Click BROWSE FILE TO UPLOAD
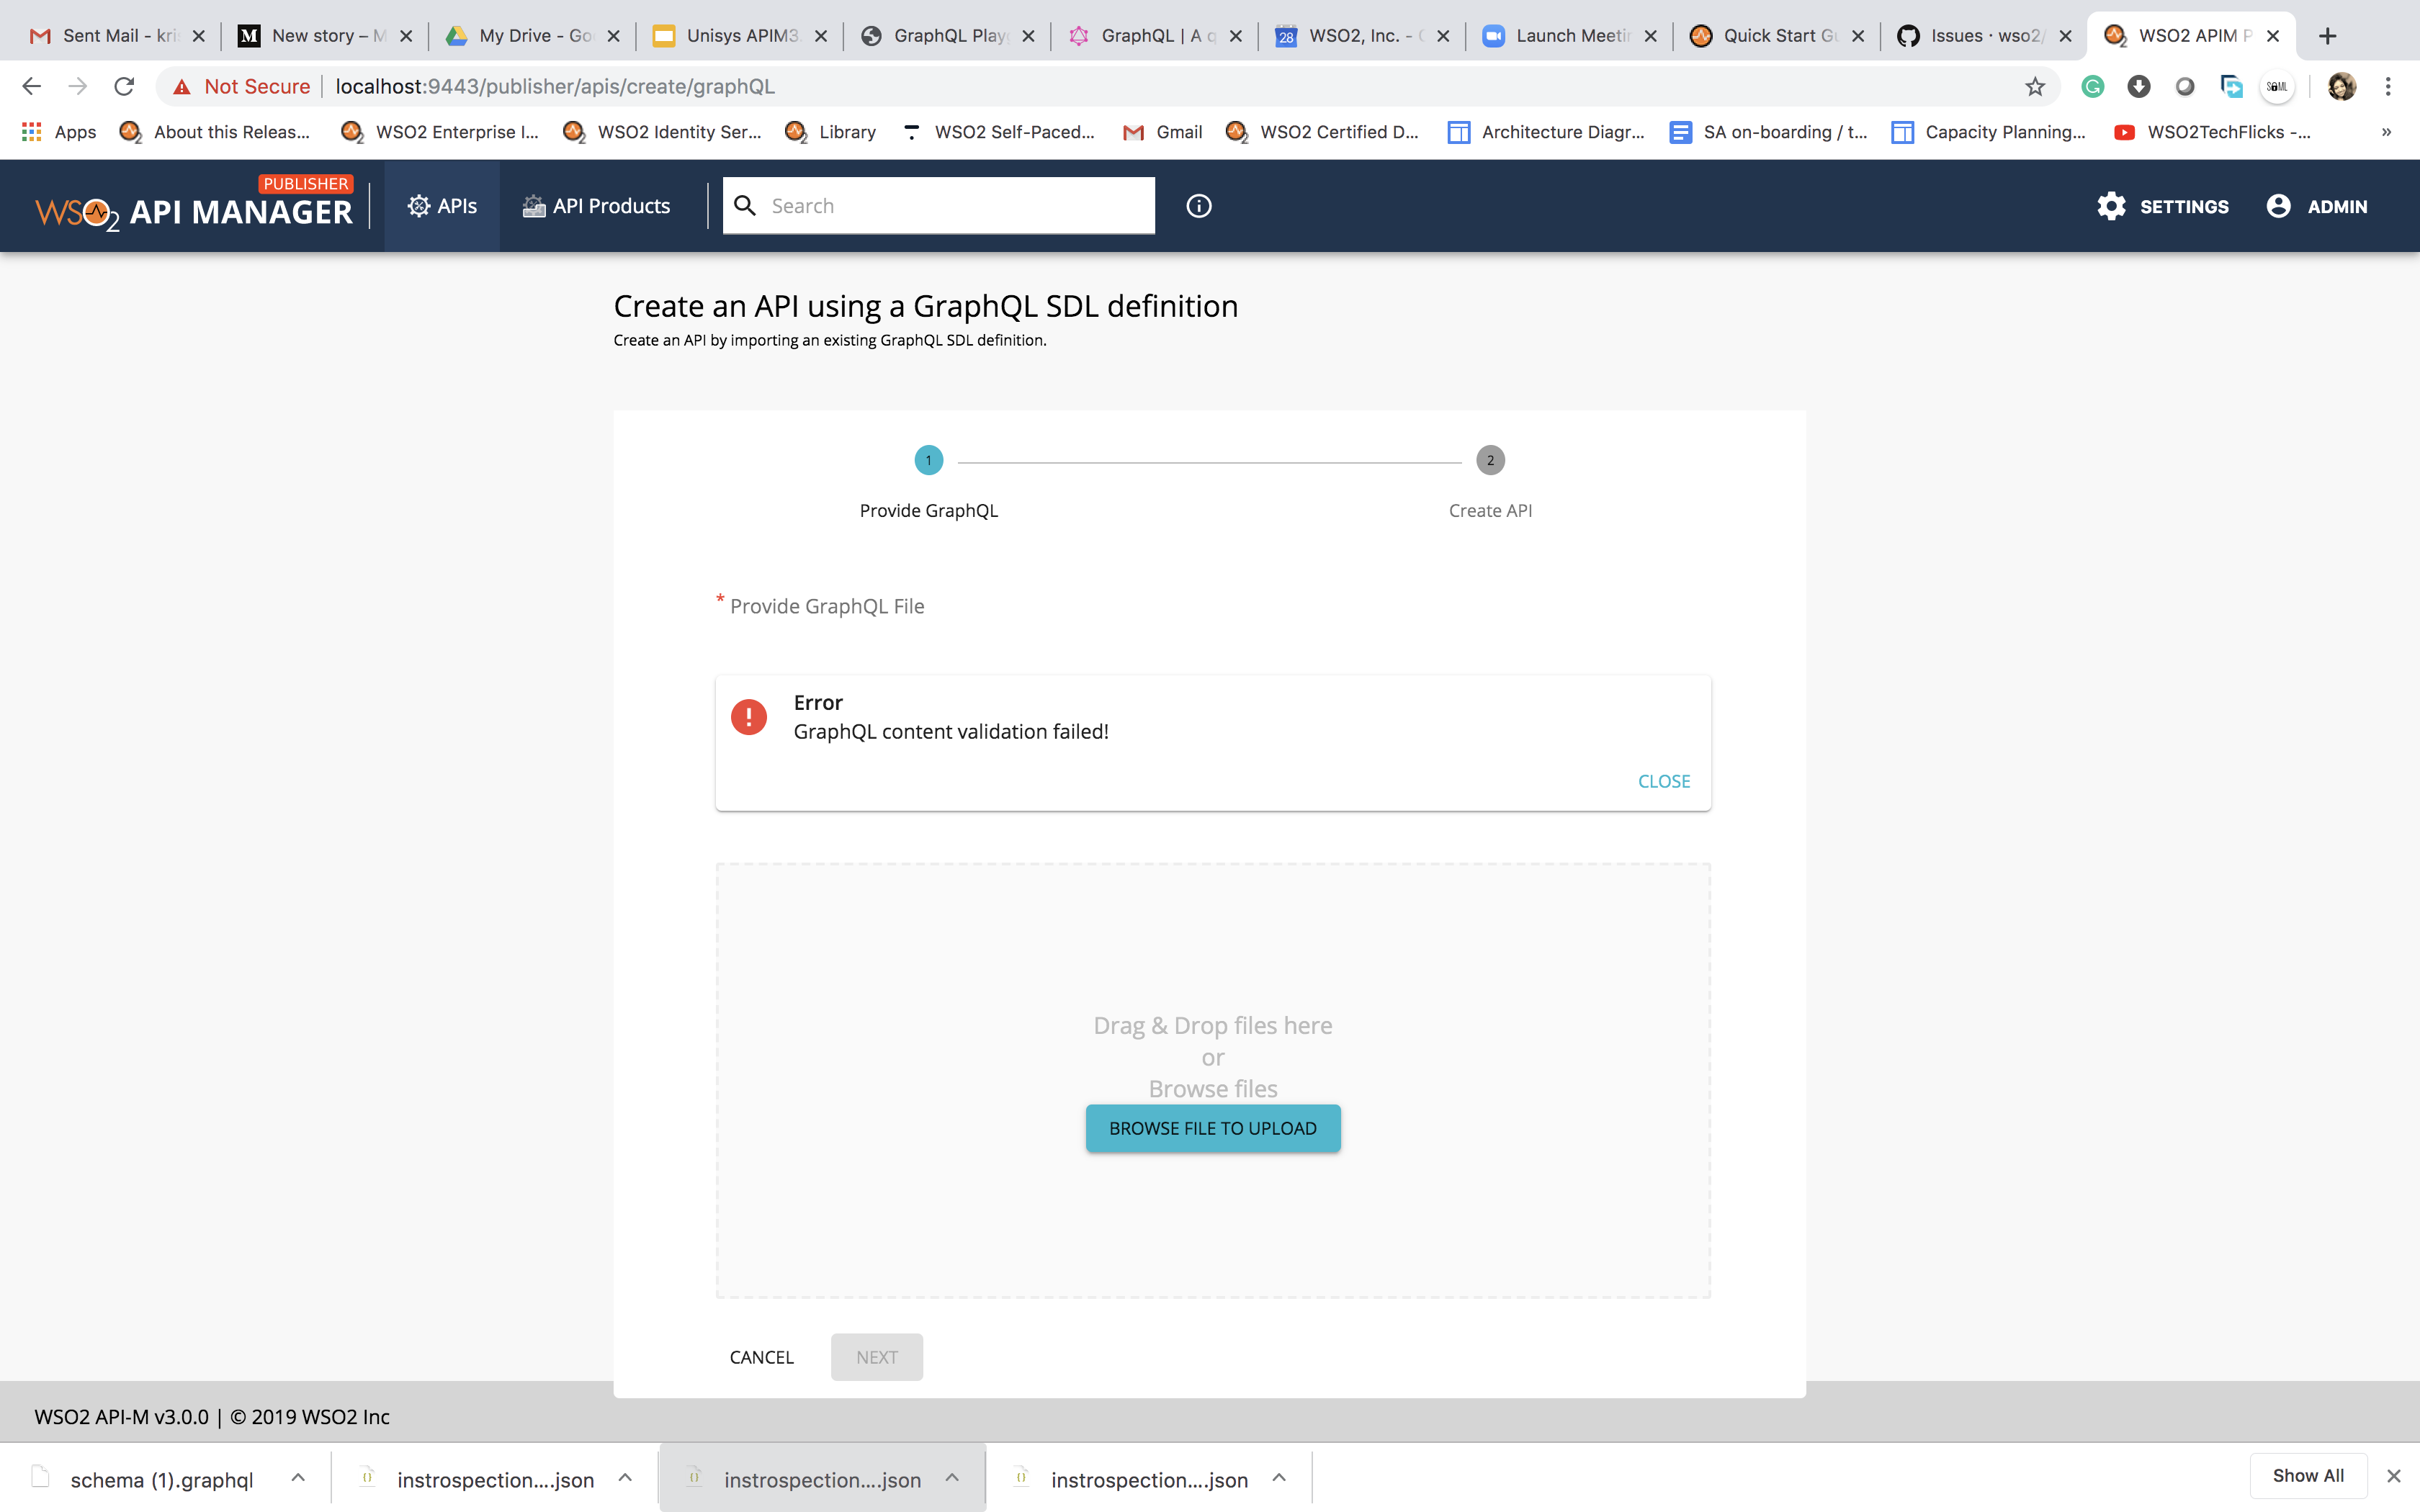 click(x=1212, y=1128)
